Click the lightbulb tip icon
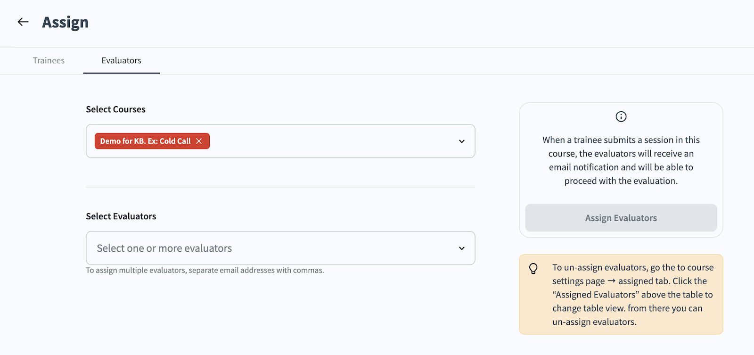 (533, 268)
